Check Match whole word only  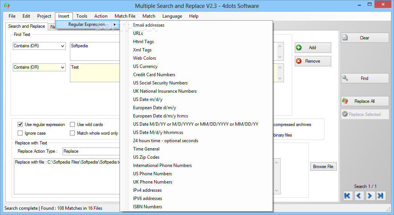click(72, 133)
